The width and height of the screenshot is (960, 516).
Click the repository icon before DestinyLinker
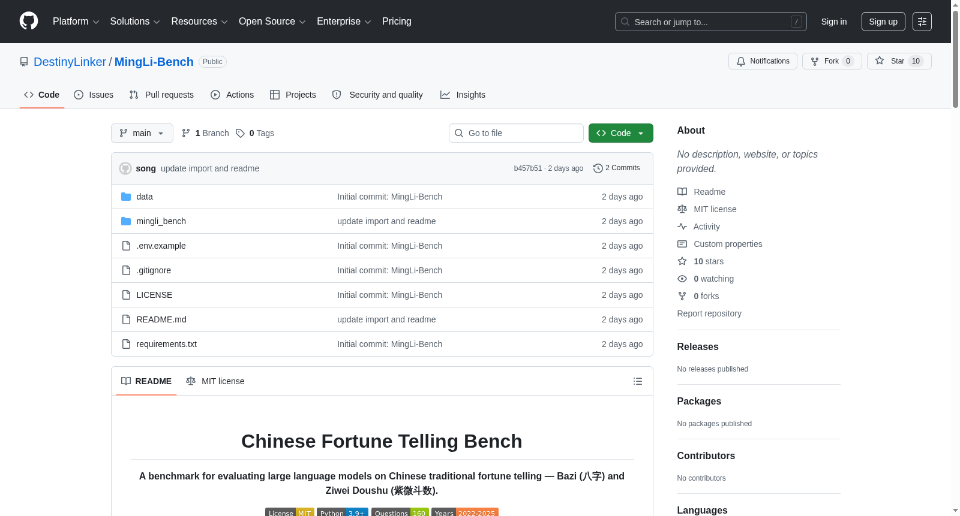(24, 62)
